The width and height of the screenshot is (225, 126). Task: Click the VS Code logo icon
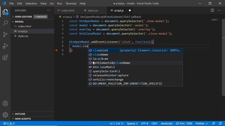tap(4, 3)
